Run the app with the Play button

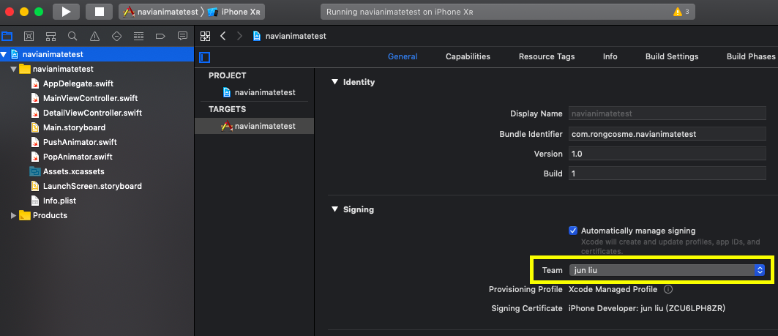[67, 12]
